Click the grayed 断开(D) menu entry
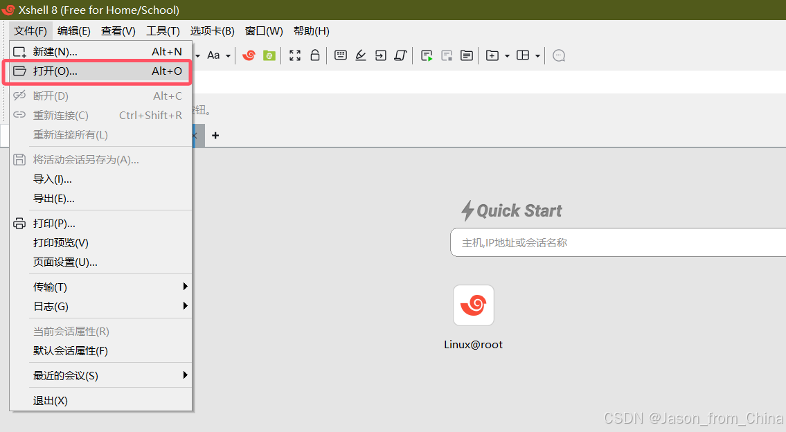786x432 pixels. point(100,96)
